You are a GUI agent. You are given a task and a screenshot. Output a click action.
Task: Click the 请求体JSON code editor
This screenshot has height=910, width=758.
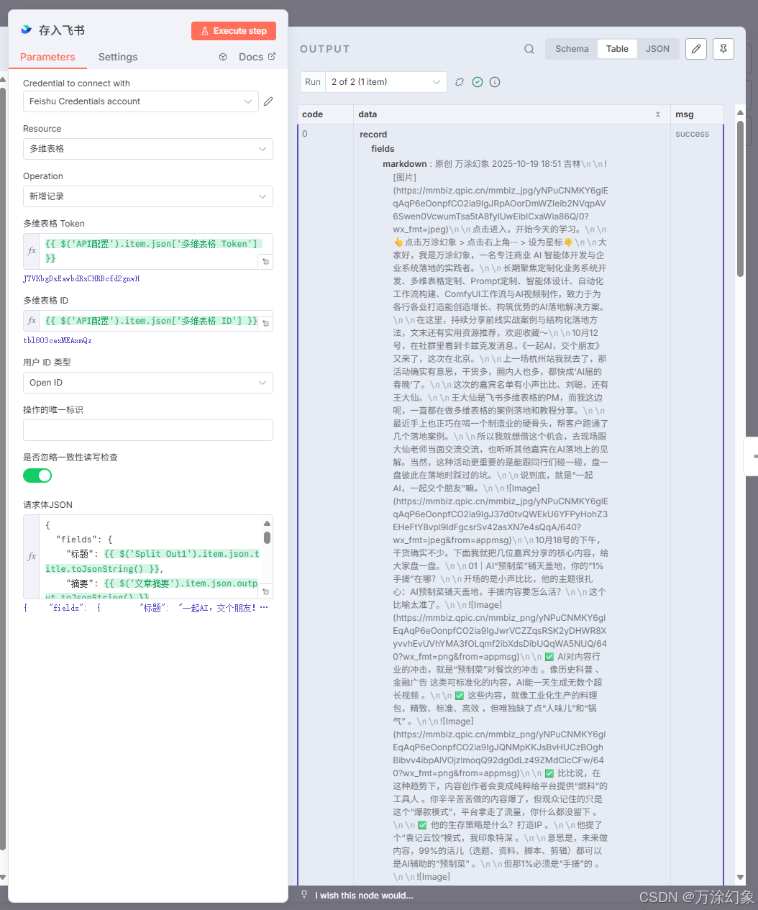tap(151, 557)
